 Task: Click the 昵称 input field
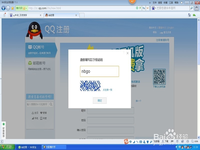pos(110,110)
